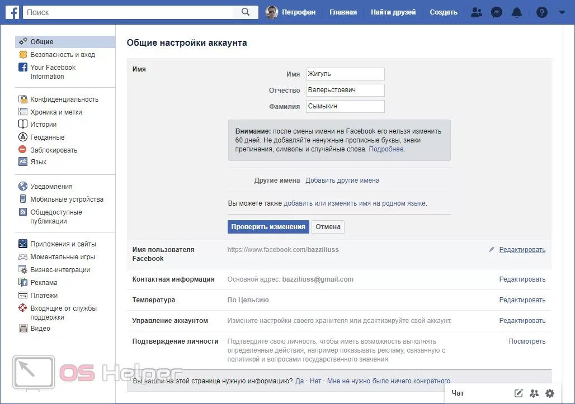Click the Моментальные игры gamepad icon
This screenshot has height=404, width=575.
23,256
